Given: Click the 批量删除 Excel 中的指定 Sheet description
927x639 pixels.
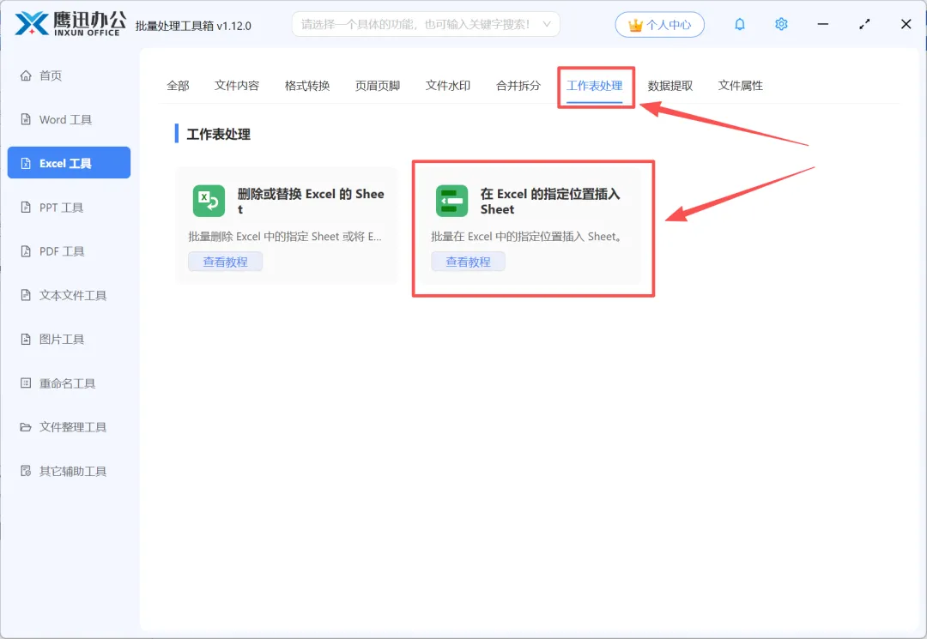Looking at the screenshot, I should click(x=285, y=237).
